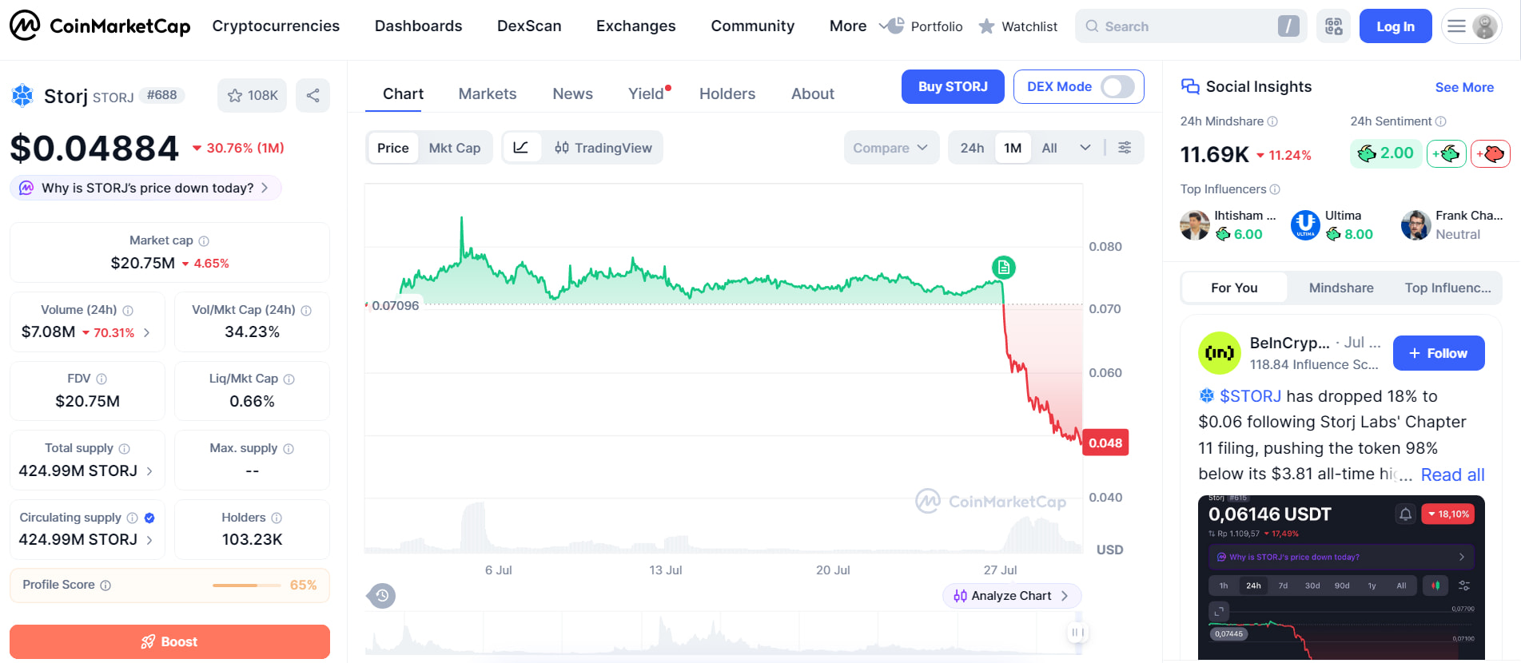1521x663 pixels.
Task: Select All time range
Action: point(1049,148)
